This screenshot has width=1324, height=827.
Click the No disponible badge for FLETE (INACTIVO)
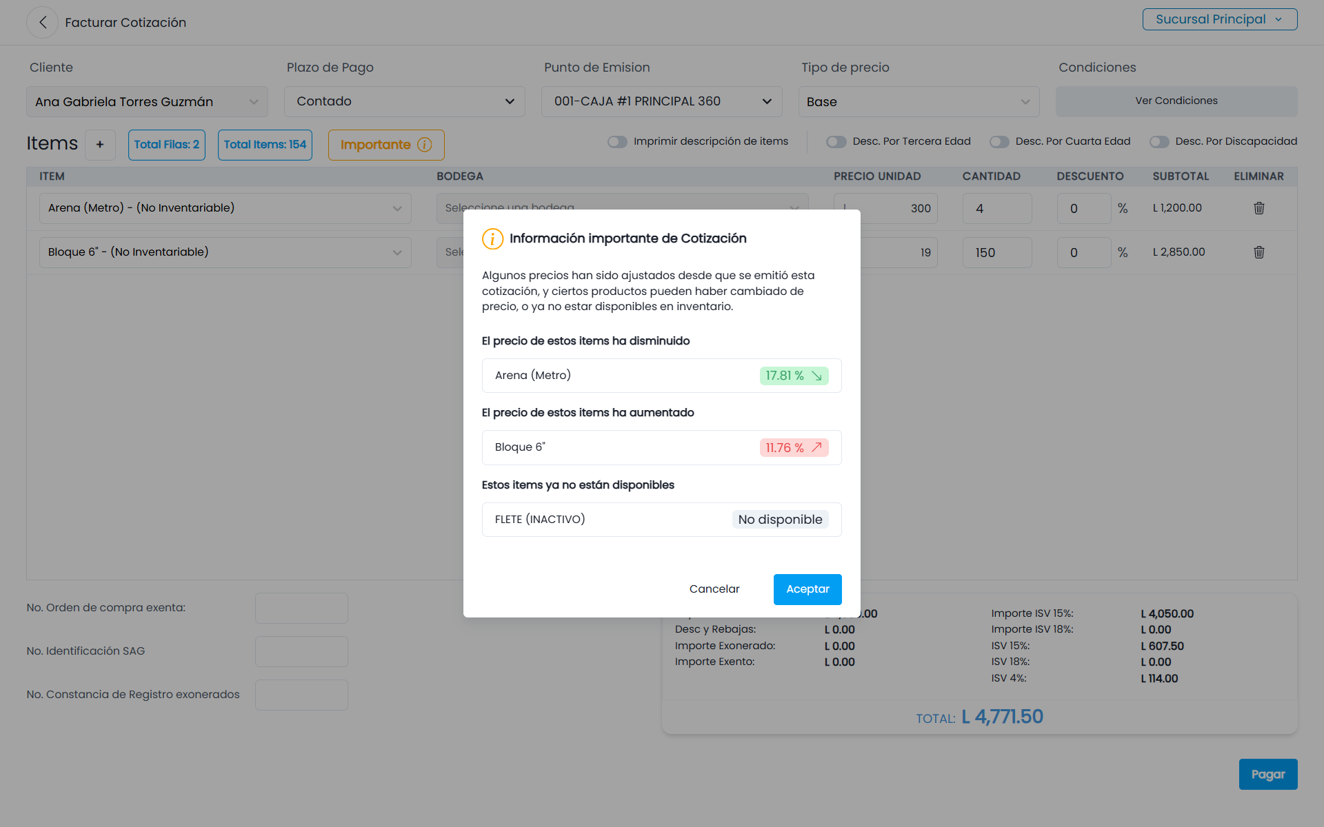pos(780,520)
